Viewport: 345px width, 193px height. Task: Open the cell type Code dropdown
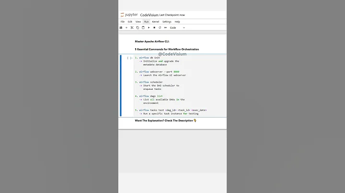click(x=177, y=28)
